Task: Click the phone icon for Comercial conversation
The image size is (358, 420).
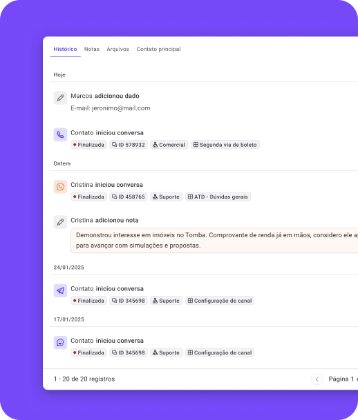Action: point(60,134)
